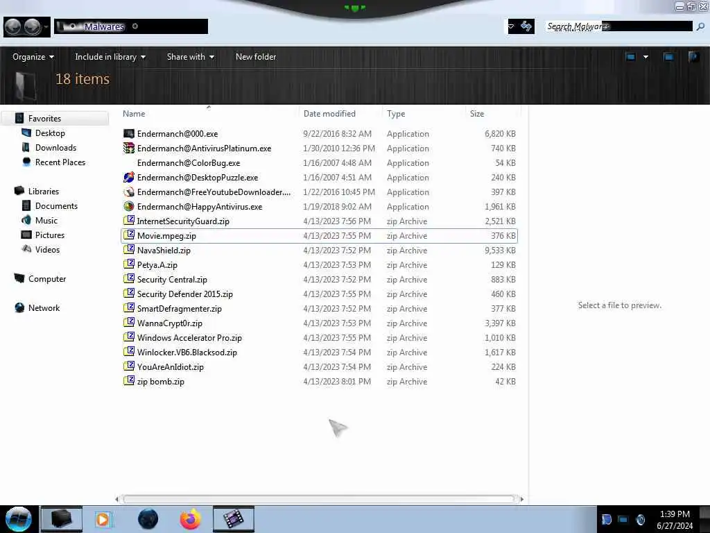The height and width of the screenshot is (533, 710).
Task: Select Petya.A.zip archive icon
Action: pyautogui.click(x=129, y=264)
